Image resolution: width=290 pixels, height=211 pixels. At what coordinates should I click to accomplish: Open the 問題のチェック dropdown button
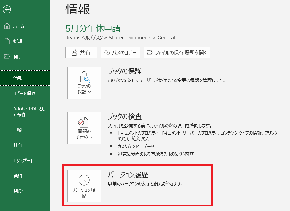pos(84,128)
